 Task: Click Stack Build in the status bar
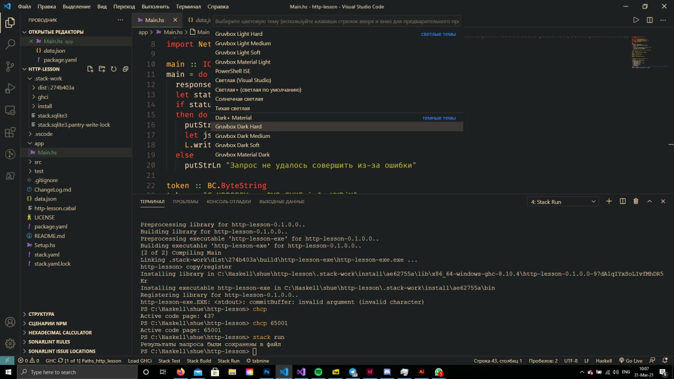[199, 361]
